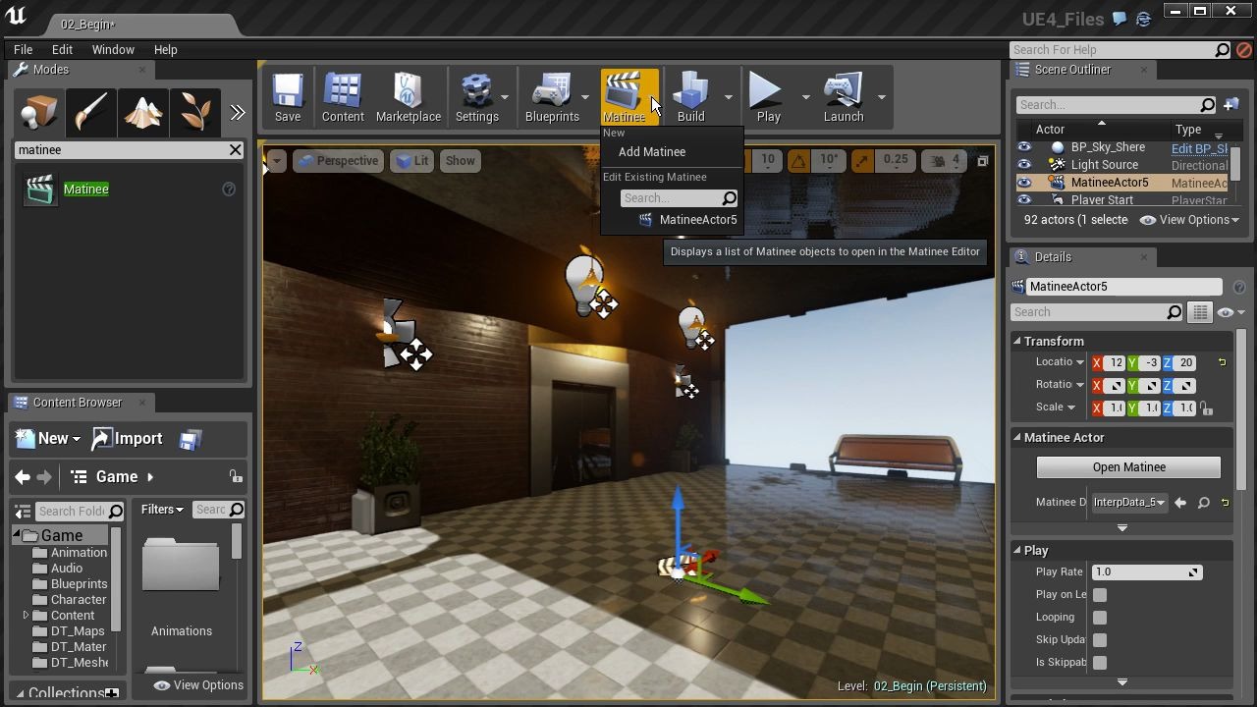Viewport: 1257px width, 707px height.
Task: Open help for the Matinee item
Action: (x=229, y=189)
